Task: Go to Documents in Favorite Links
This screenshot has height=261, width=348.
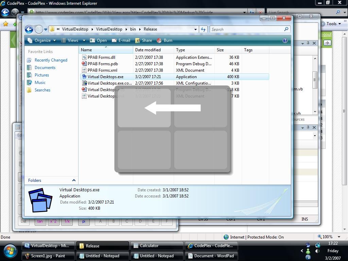Action: point(45,68)
